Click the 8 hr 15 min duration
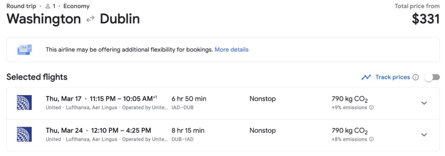This screenshot has width=445, height=156. (188, 130)
